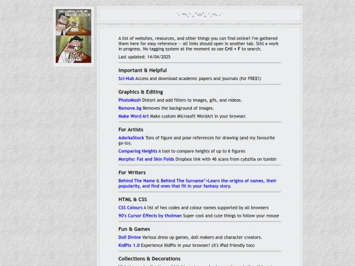
Task: Open the Doll Divine link
Action: (130, 237)
